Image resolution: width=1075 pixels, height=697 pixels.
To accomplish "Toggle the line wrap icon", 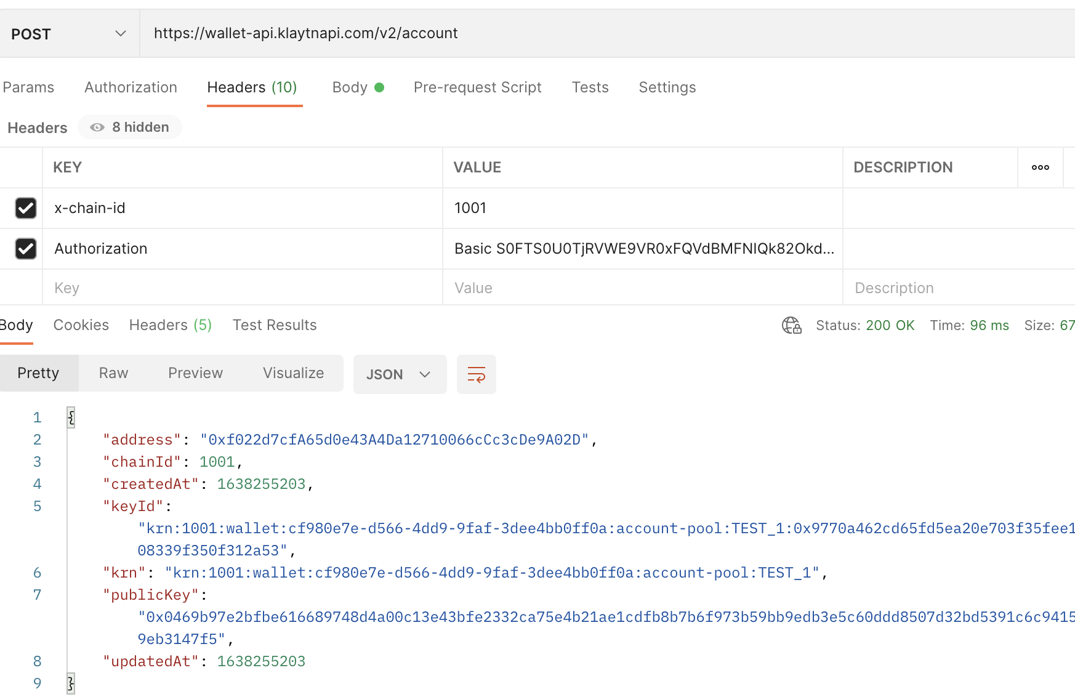I will (477, 374).
